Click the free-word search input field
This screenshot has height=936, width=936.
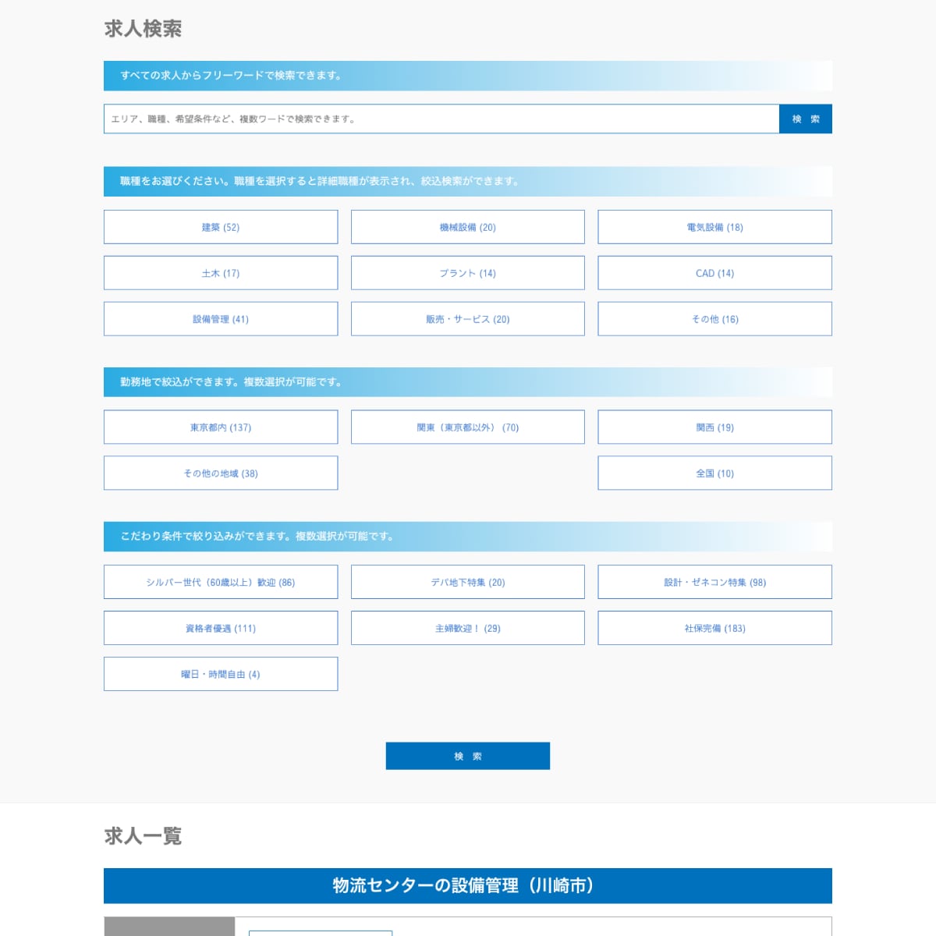tap(441, 119)
